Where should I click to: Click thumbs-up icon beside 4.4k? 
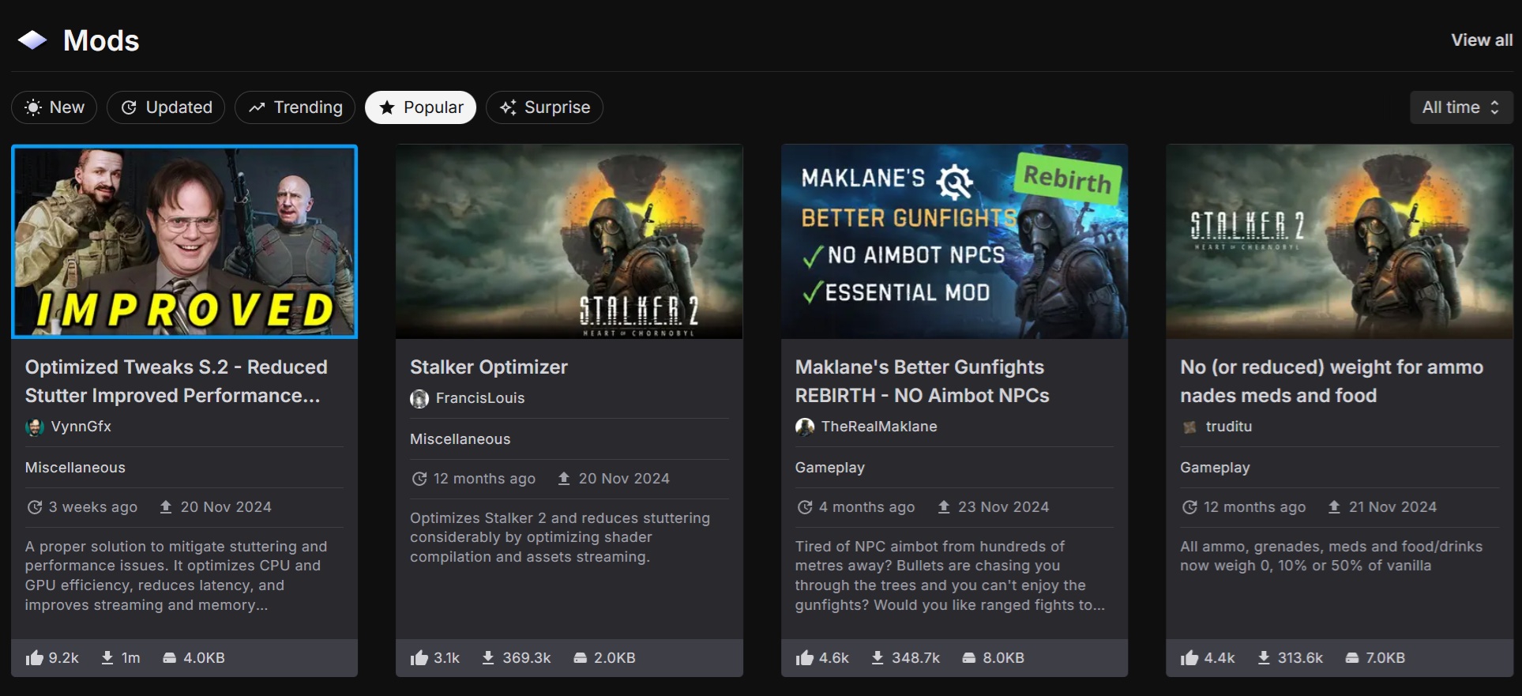pos(1189,658)
